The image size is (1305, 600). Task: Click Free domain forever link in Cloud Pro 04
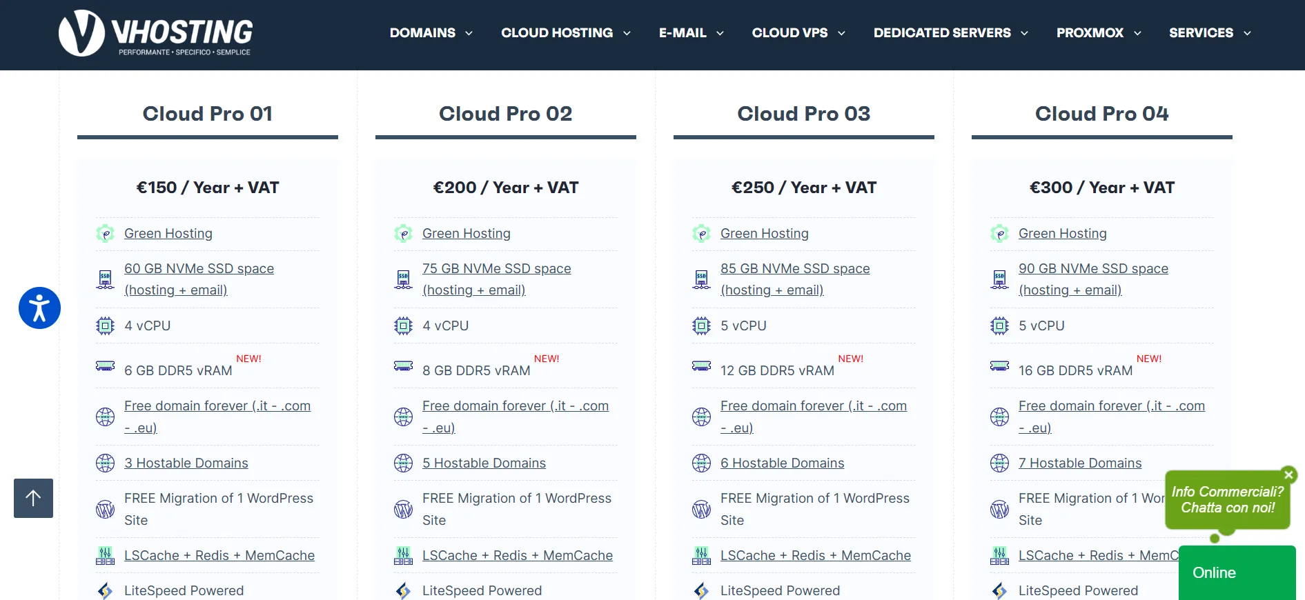(x=1112, y=417)
